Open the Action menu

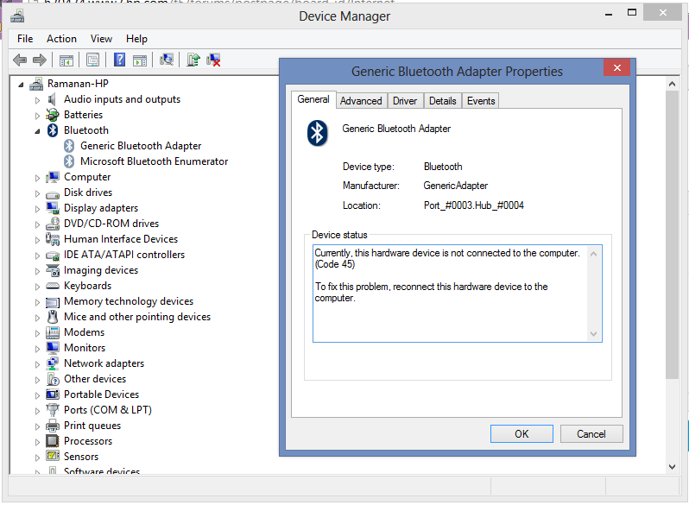(61, 39)
